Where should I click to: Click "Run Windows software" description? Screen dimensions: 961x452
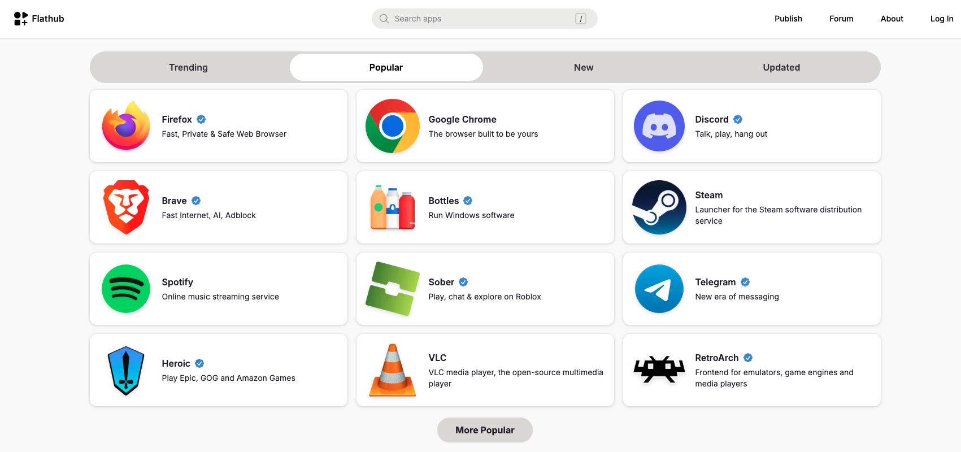(x=472, y=215)
